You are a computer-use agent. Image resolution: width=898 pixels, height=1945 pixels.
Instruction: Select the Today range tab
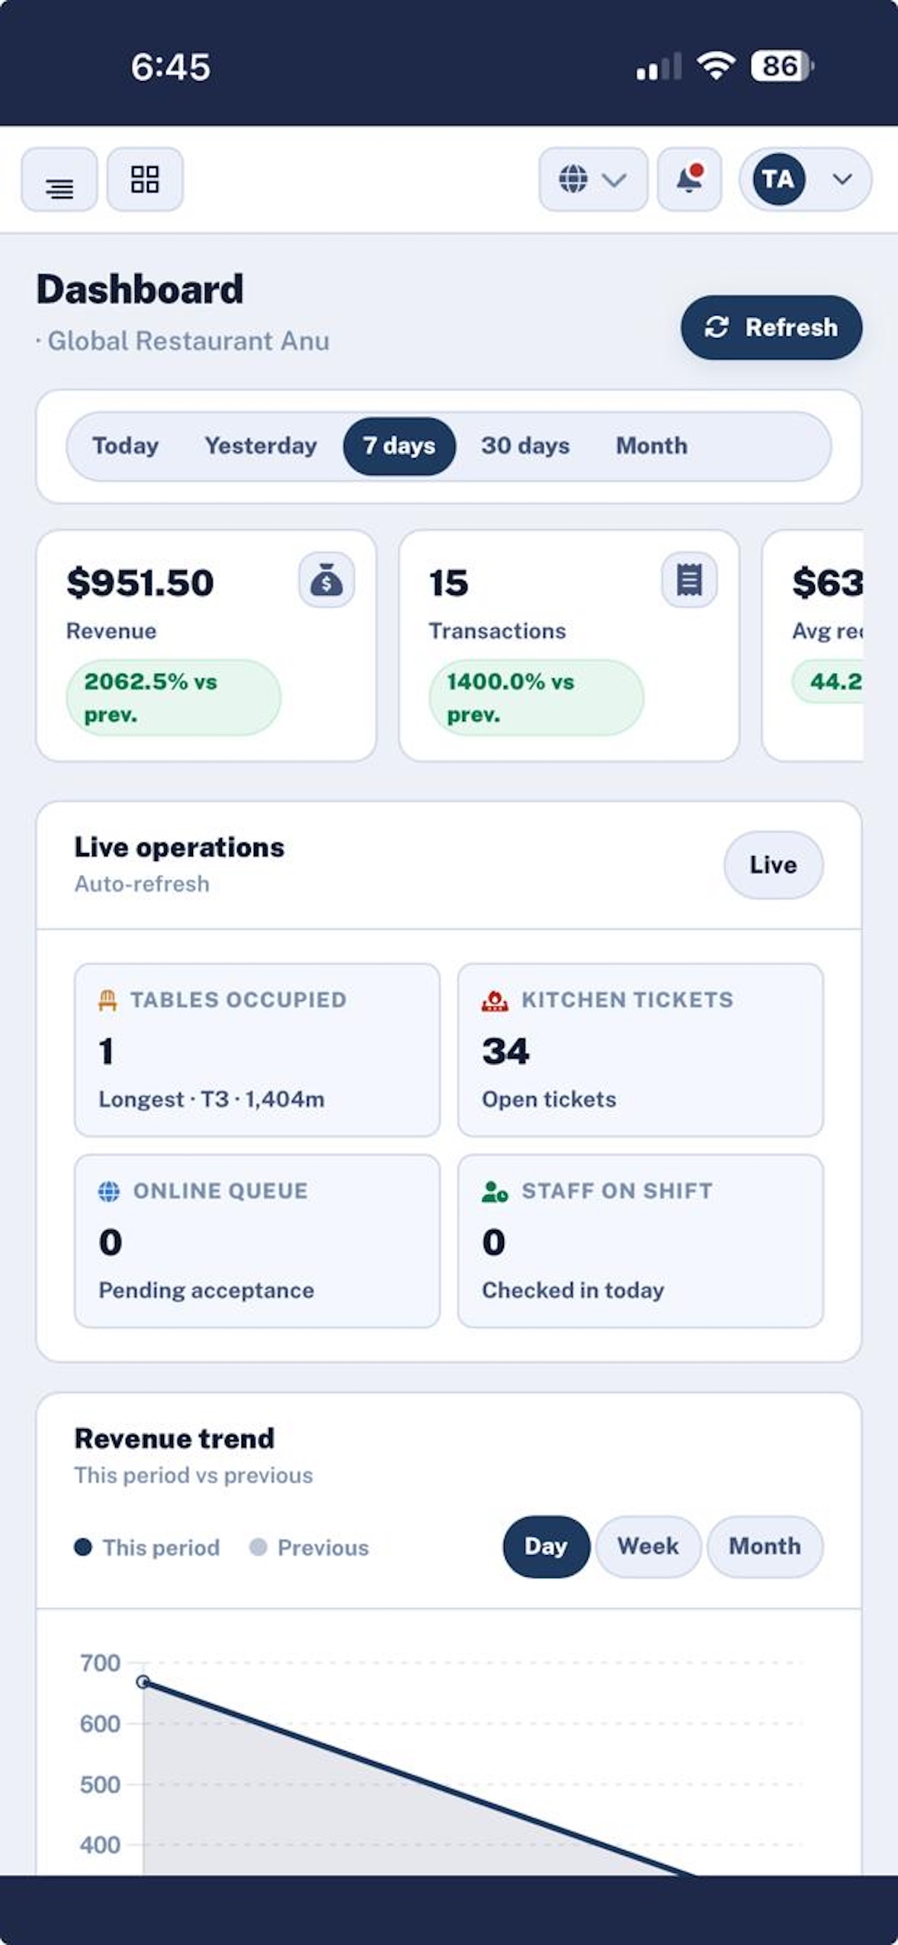[x=125, y=446]
